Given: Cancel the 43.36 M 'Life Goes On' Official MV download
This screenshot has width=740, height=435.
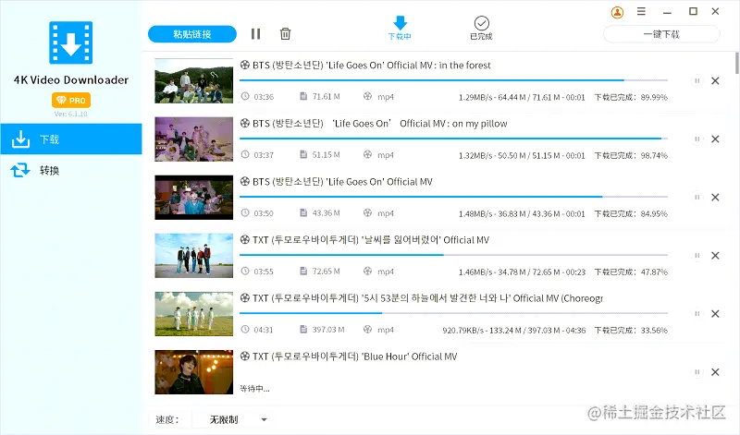Looking at the screenshot, I should [x=715, y=197].
